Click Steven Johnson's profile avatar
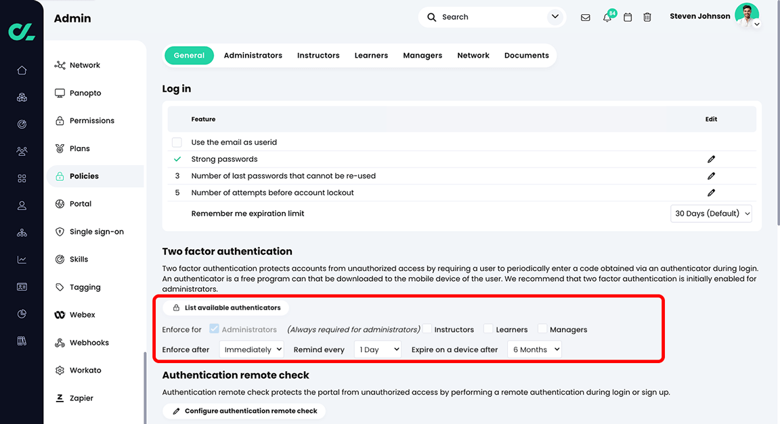This screenshot has height=424, width=780. click(x=747, y=16)
